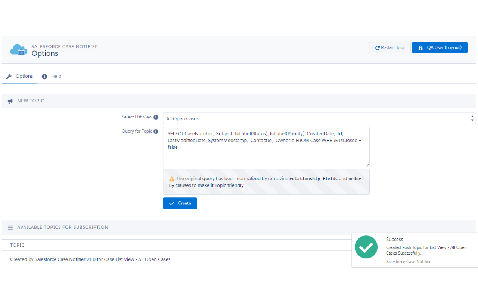Click the Restart Tour button
Image resolution: width=478 pixels, height=299 pixels.
click(x=390, y=47)
